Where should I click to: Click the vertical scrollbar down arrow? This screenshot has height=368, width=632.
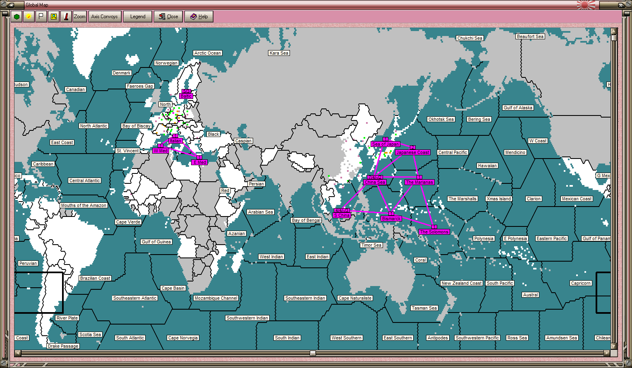coord(614,346)
